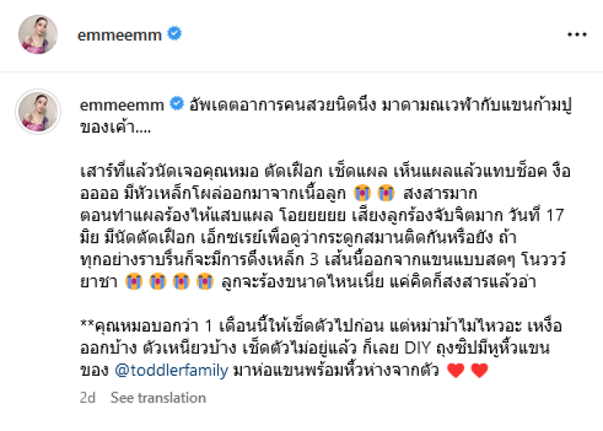Click the verified badge in the header
Screen dimensions: 603x431
[174, 34]
